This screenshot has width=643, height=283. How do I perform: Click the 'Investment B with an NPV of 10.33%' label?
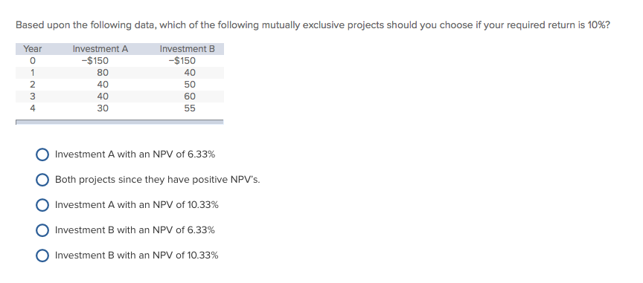[136, 256]
